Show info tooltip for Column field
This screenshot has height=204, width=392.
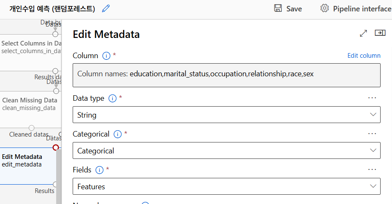coord(106,56)
